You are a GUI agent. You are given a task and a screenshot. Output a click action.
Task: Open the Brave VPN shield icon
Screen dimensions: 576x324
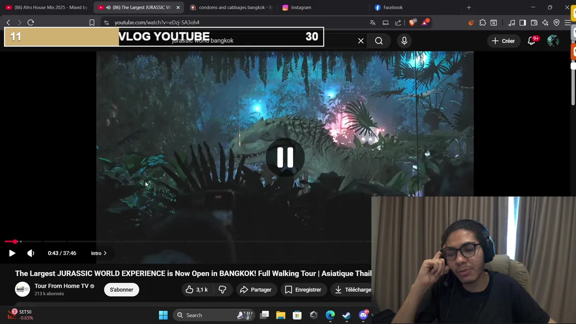[557, 22]
